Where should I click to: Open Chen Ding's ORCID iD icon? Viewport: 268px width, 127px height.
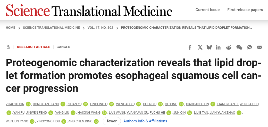pos(96,121)
